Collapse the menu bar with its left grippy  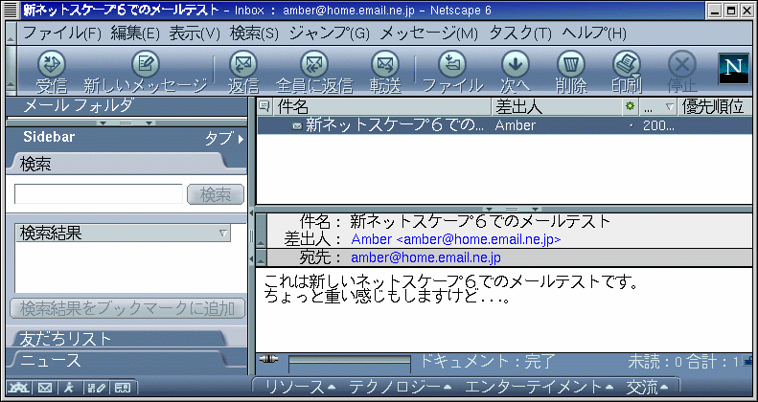tap(11, 33)
